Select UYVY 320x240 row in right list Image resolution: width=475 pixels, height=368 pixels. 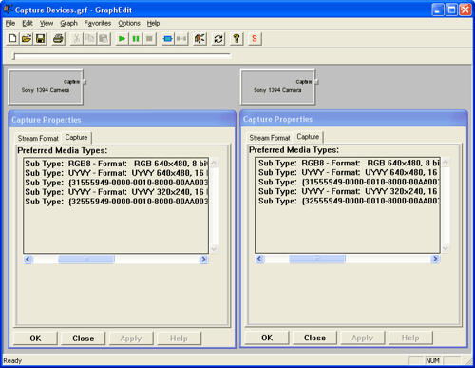click(348, 191)
